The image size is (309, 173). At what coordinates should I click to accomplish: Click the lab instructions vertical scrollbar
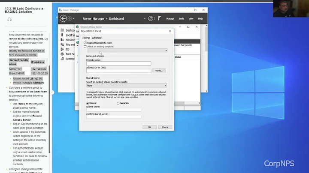click(50, 109)
